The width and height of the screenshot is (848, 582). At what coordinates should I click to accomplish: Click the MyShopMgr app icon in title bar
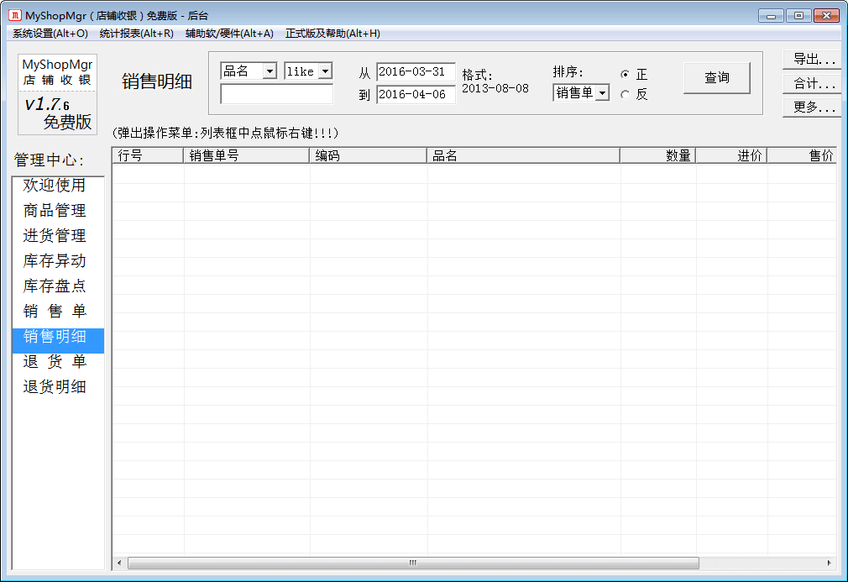tap(14, 15)
